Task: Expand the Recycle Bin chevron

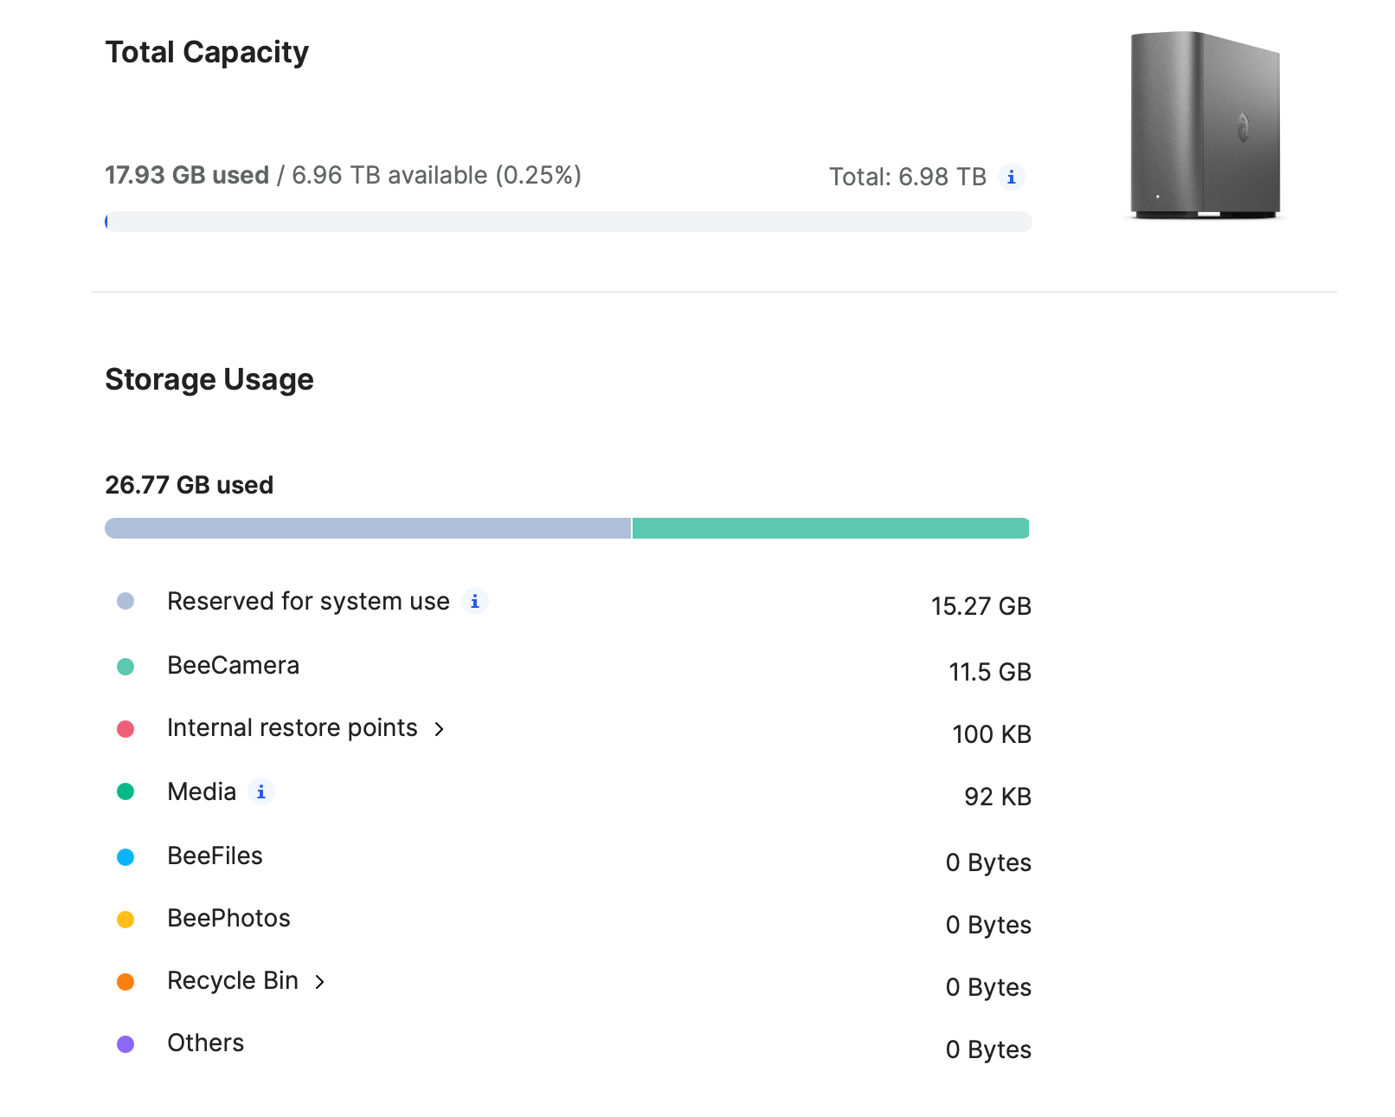Action: (319, 982)
